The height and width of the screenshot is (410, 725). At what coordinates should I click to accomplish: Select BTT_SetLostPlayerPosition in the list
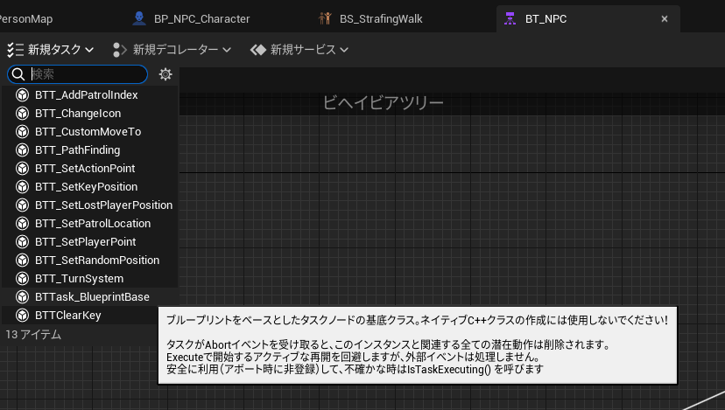pyautogui.click(x=90, y=205)
